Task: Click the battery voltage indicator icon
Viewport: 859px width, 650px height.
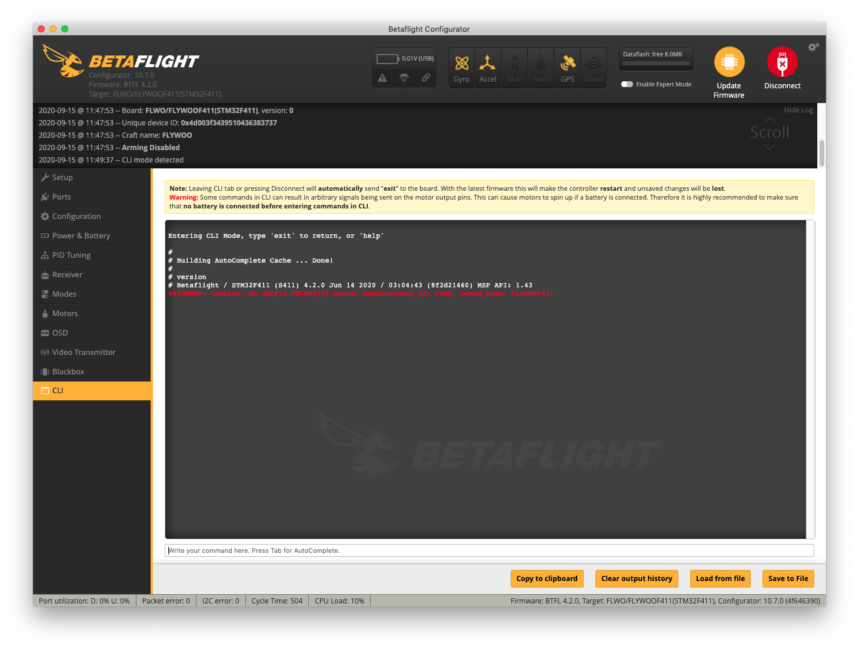Action: coord(388,59)
